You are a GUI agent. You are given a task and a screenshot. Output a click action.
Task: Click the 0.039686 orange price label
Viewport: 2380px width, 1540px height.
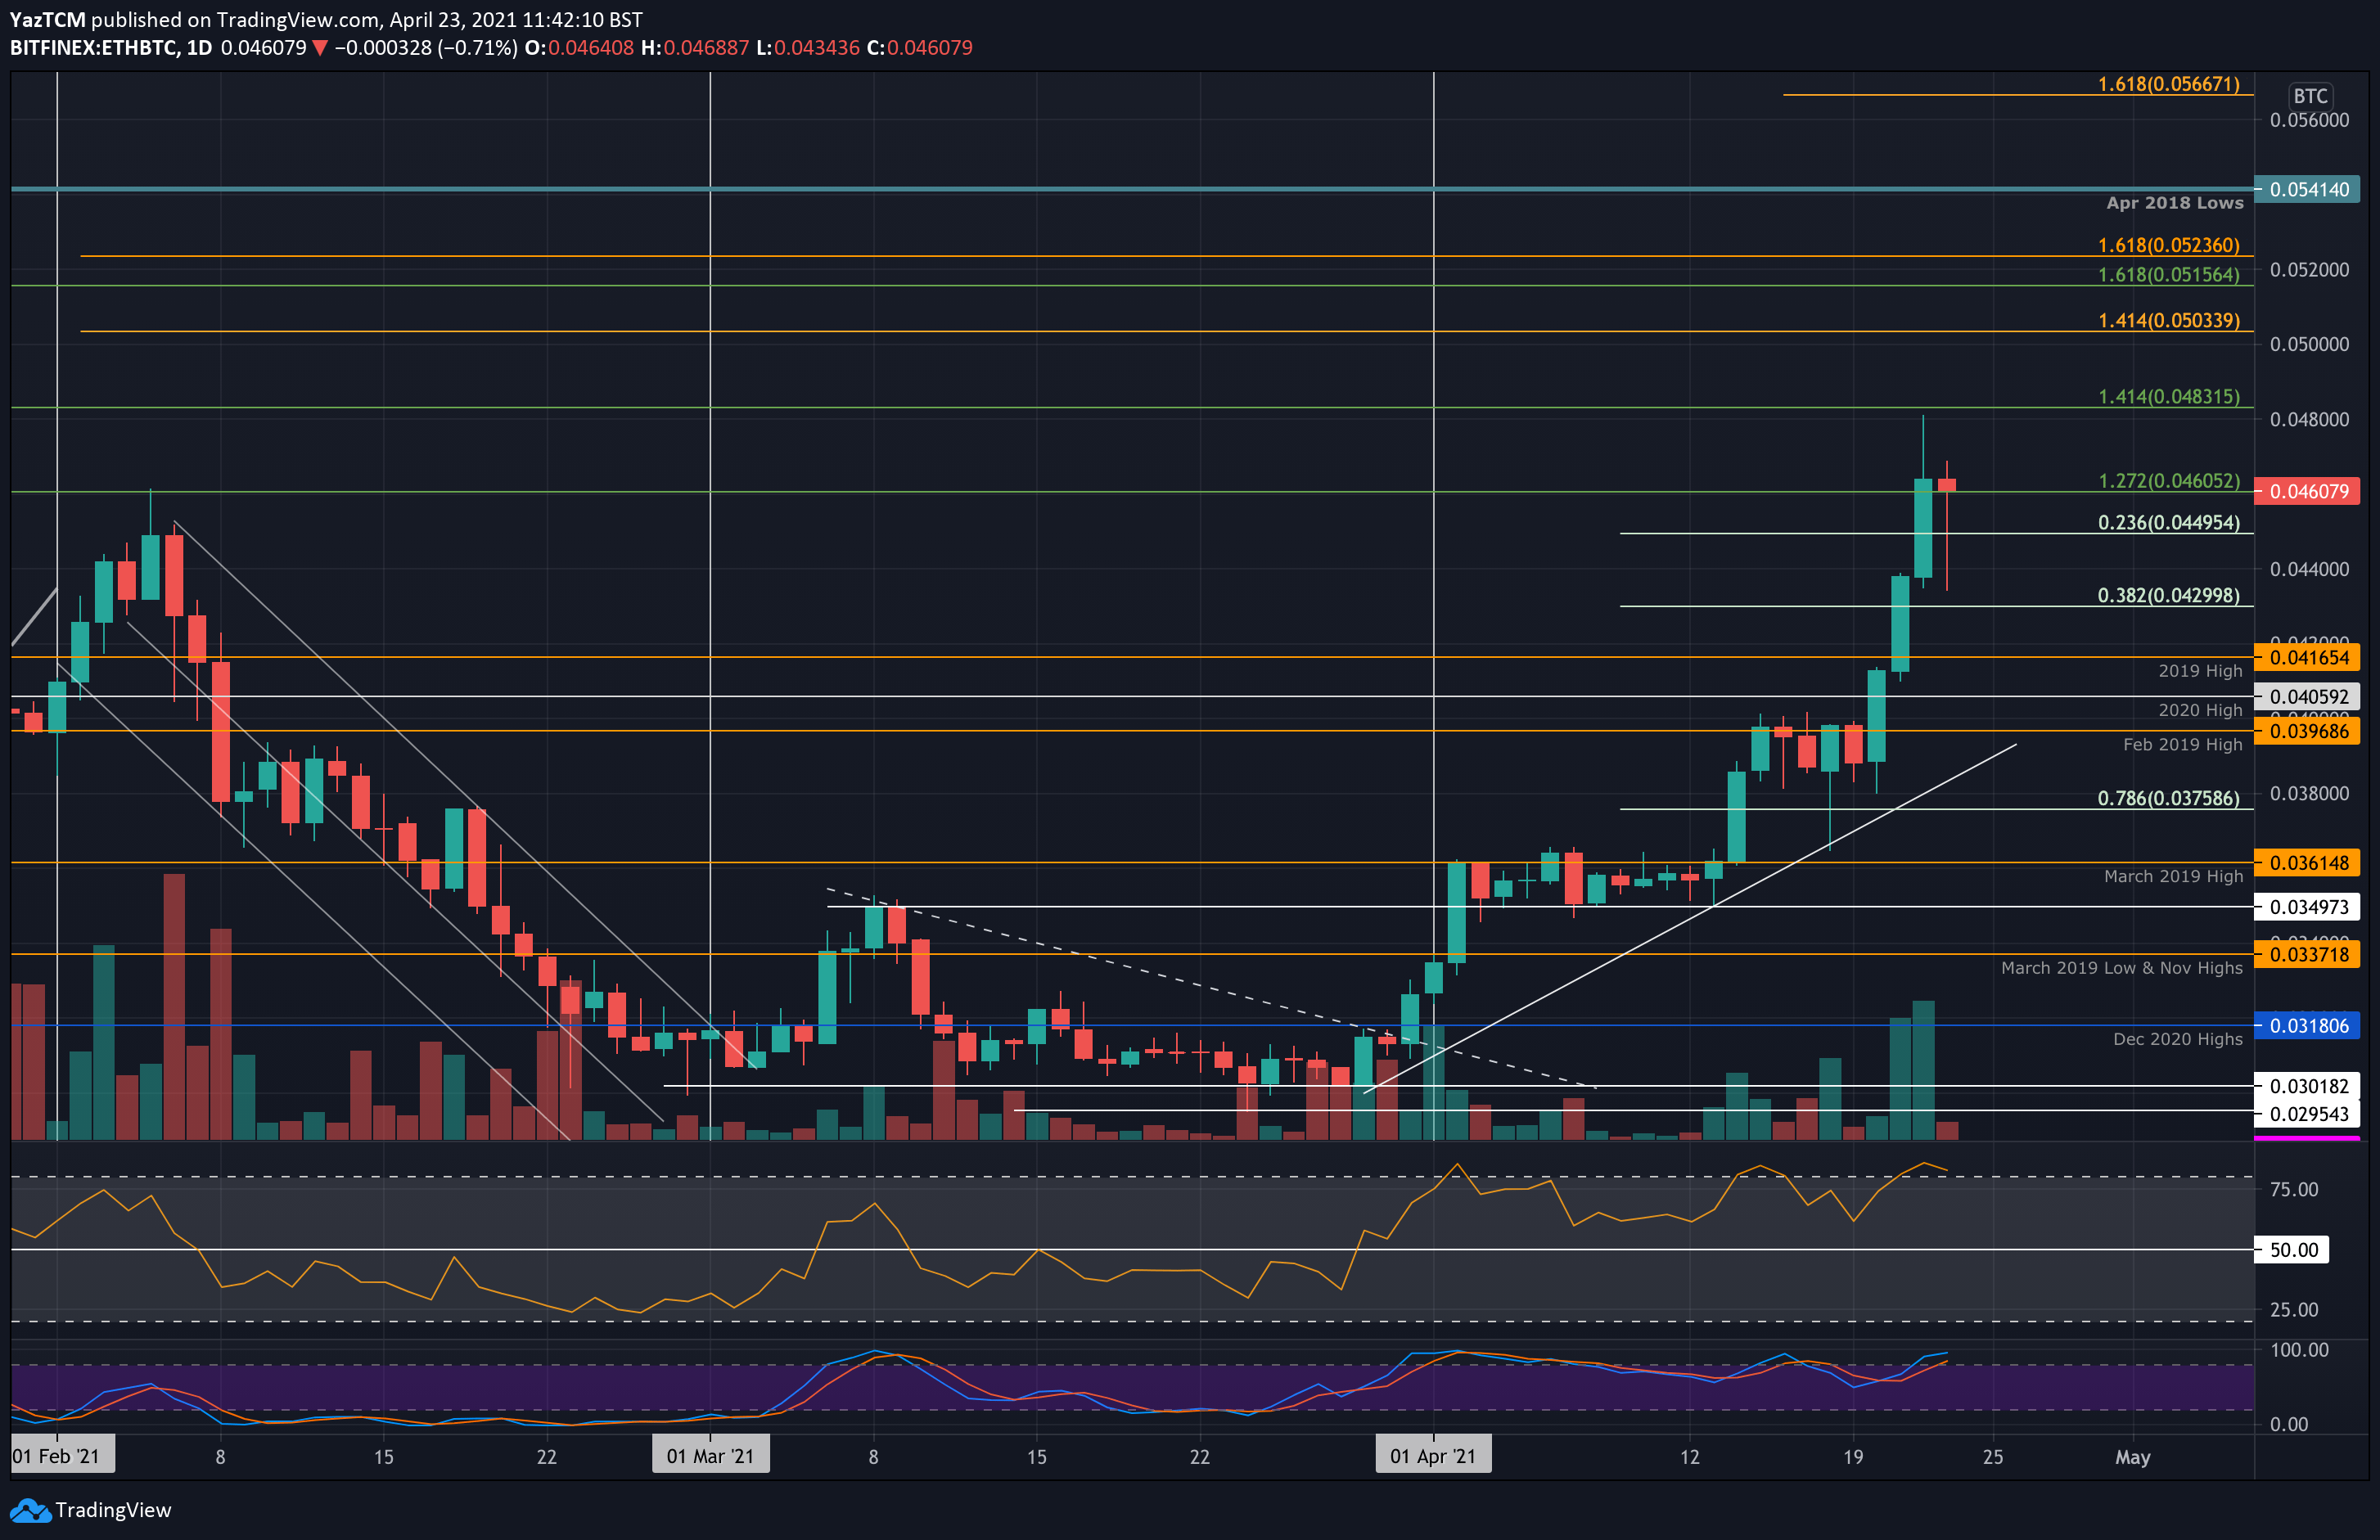2308,731
